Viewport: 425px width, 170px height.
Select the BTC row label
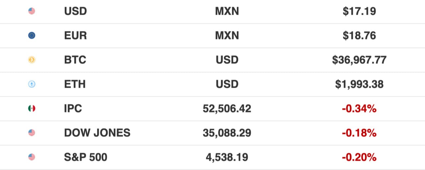[x=75, y=60]
